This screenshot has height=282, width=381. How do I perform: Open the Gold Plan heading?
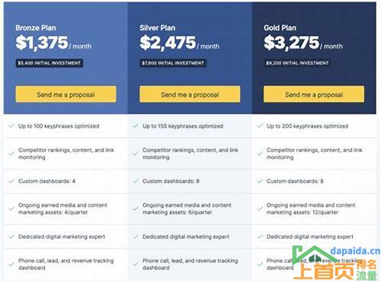(280, 27)
